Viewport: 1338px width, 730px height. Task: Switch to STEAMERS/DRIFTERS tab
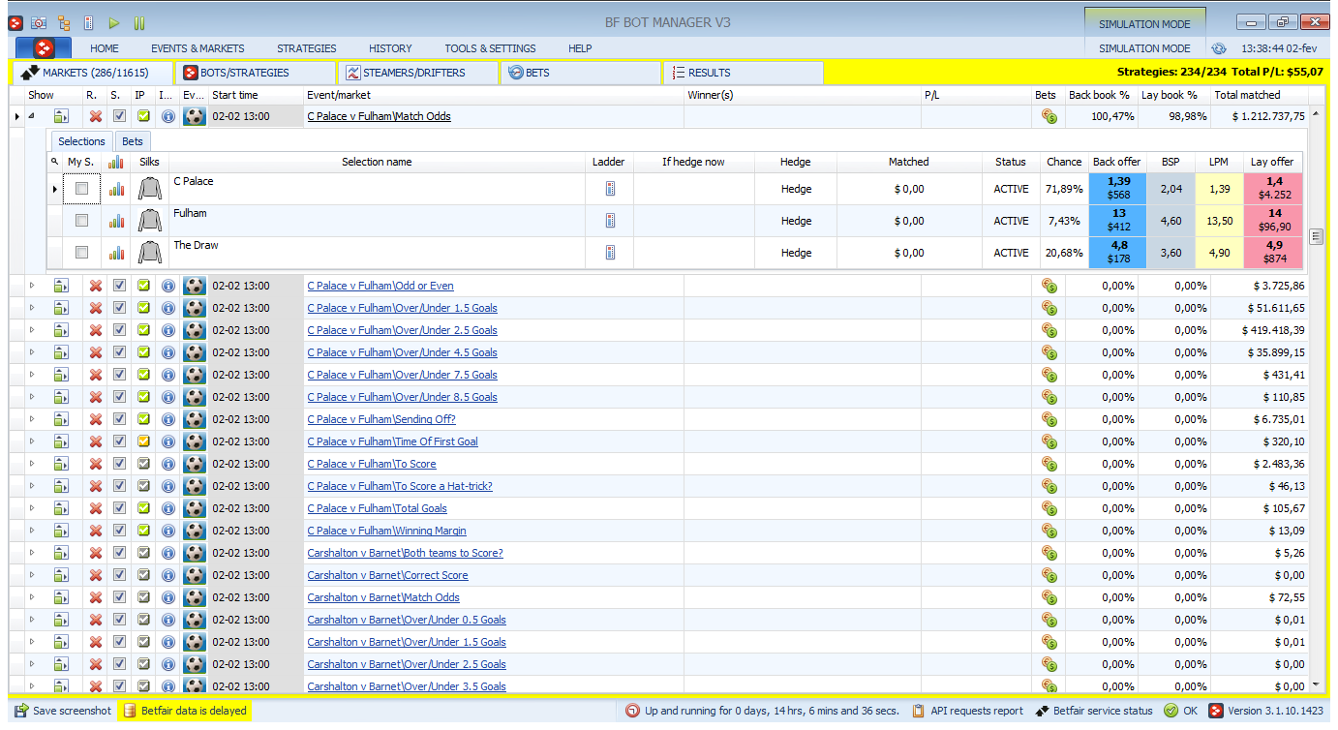(x=417, y=73)
